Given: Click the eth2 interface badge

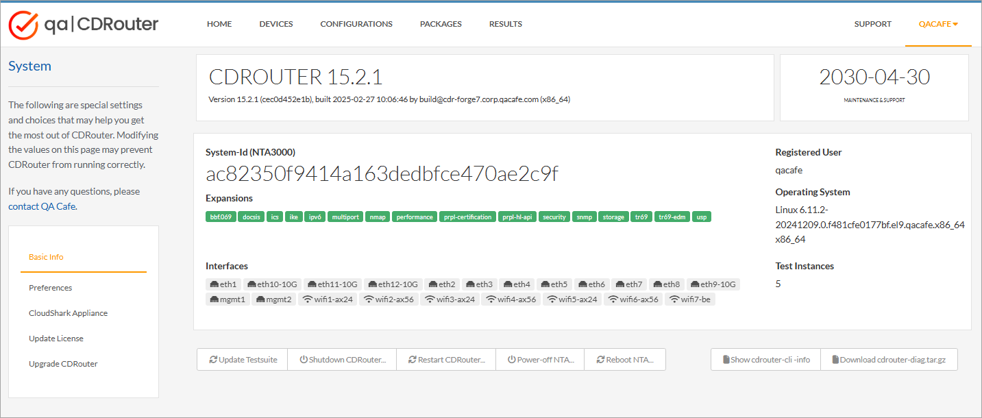Looking at the screenshot, I should tap(441, 284).
